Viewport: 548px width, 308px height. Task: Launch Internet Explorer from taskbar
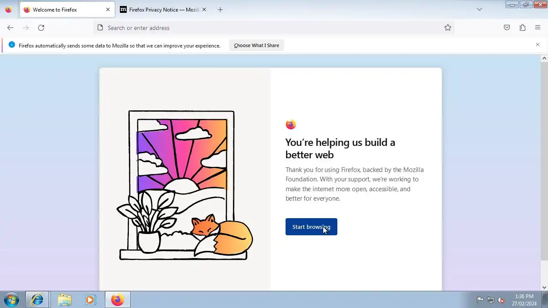click(x=37, y=299)
